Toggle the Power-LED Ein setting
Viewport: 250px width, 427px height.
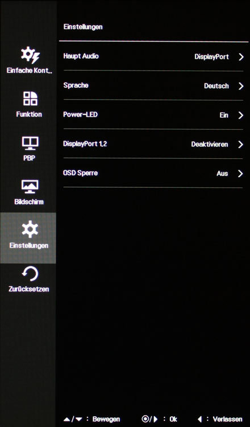pyautogui.click(x=224, y=115)
